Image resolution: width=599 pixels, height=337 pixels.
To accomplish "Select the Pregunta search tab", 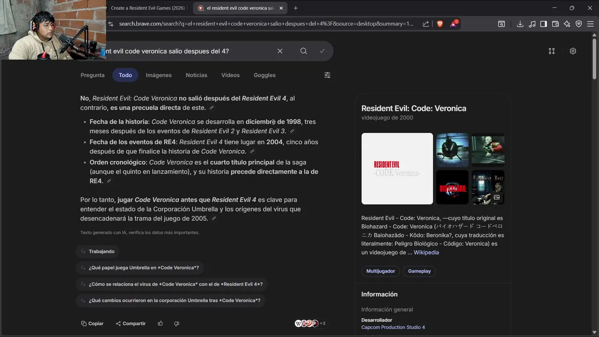I will point(93,75).
